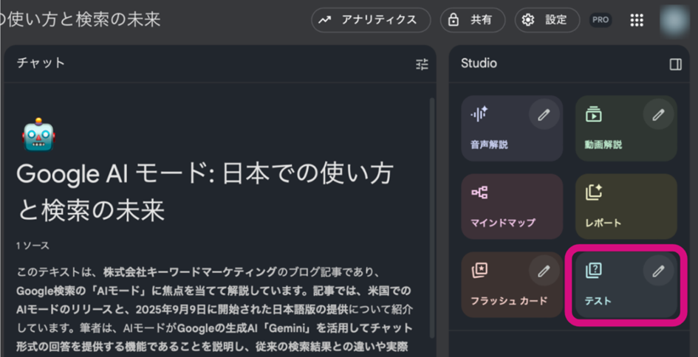The image size is (698, 357).
Task: Click the pencil icon on テスト card
Action: (657, 271)
